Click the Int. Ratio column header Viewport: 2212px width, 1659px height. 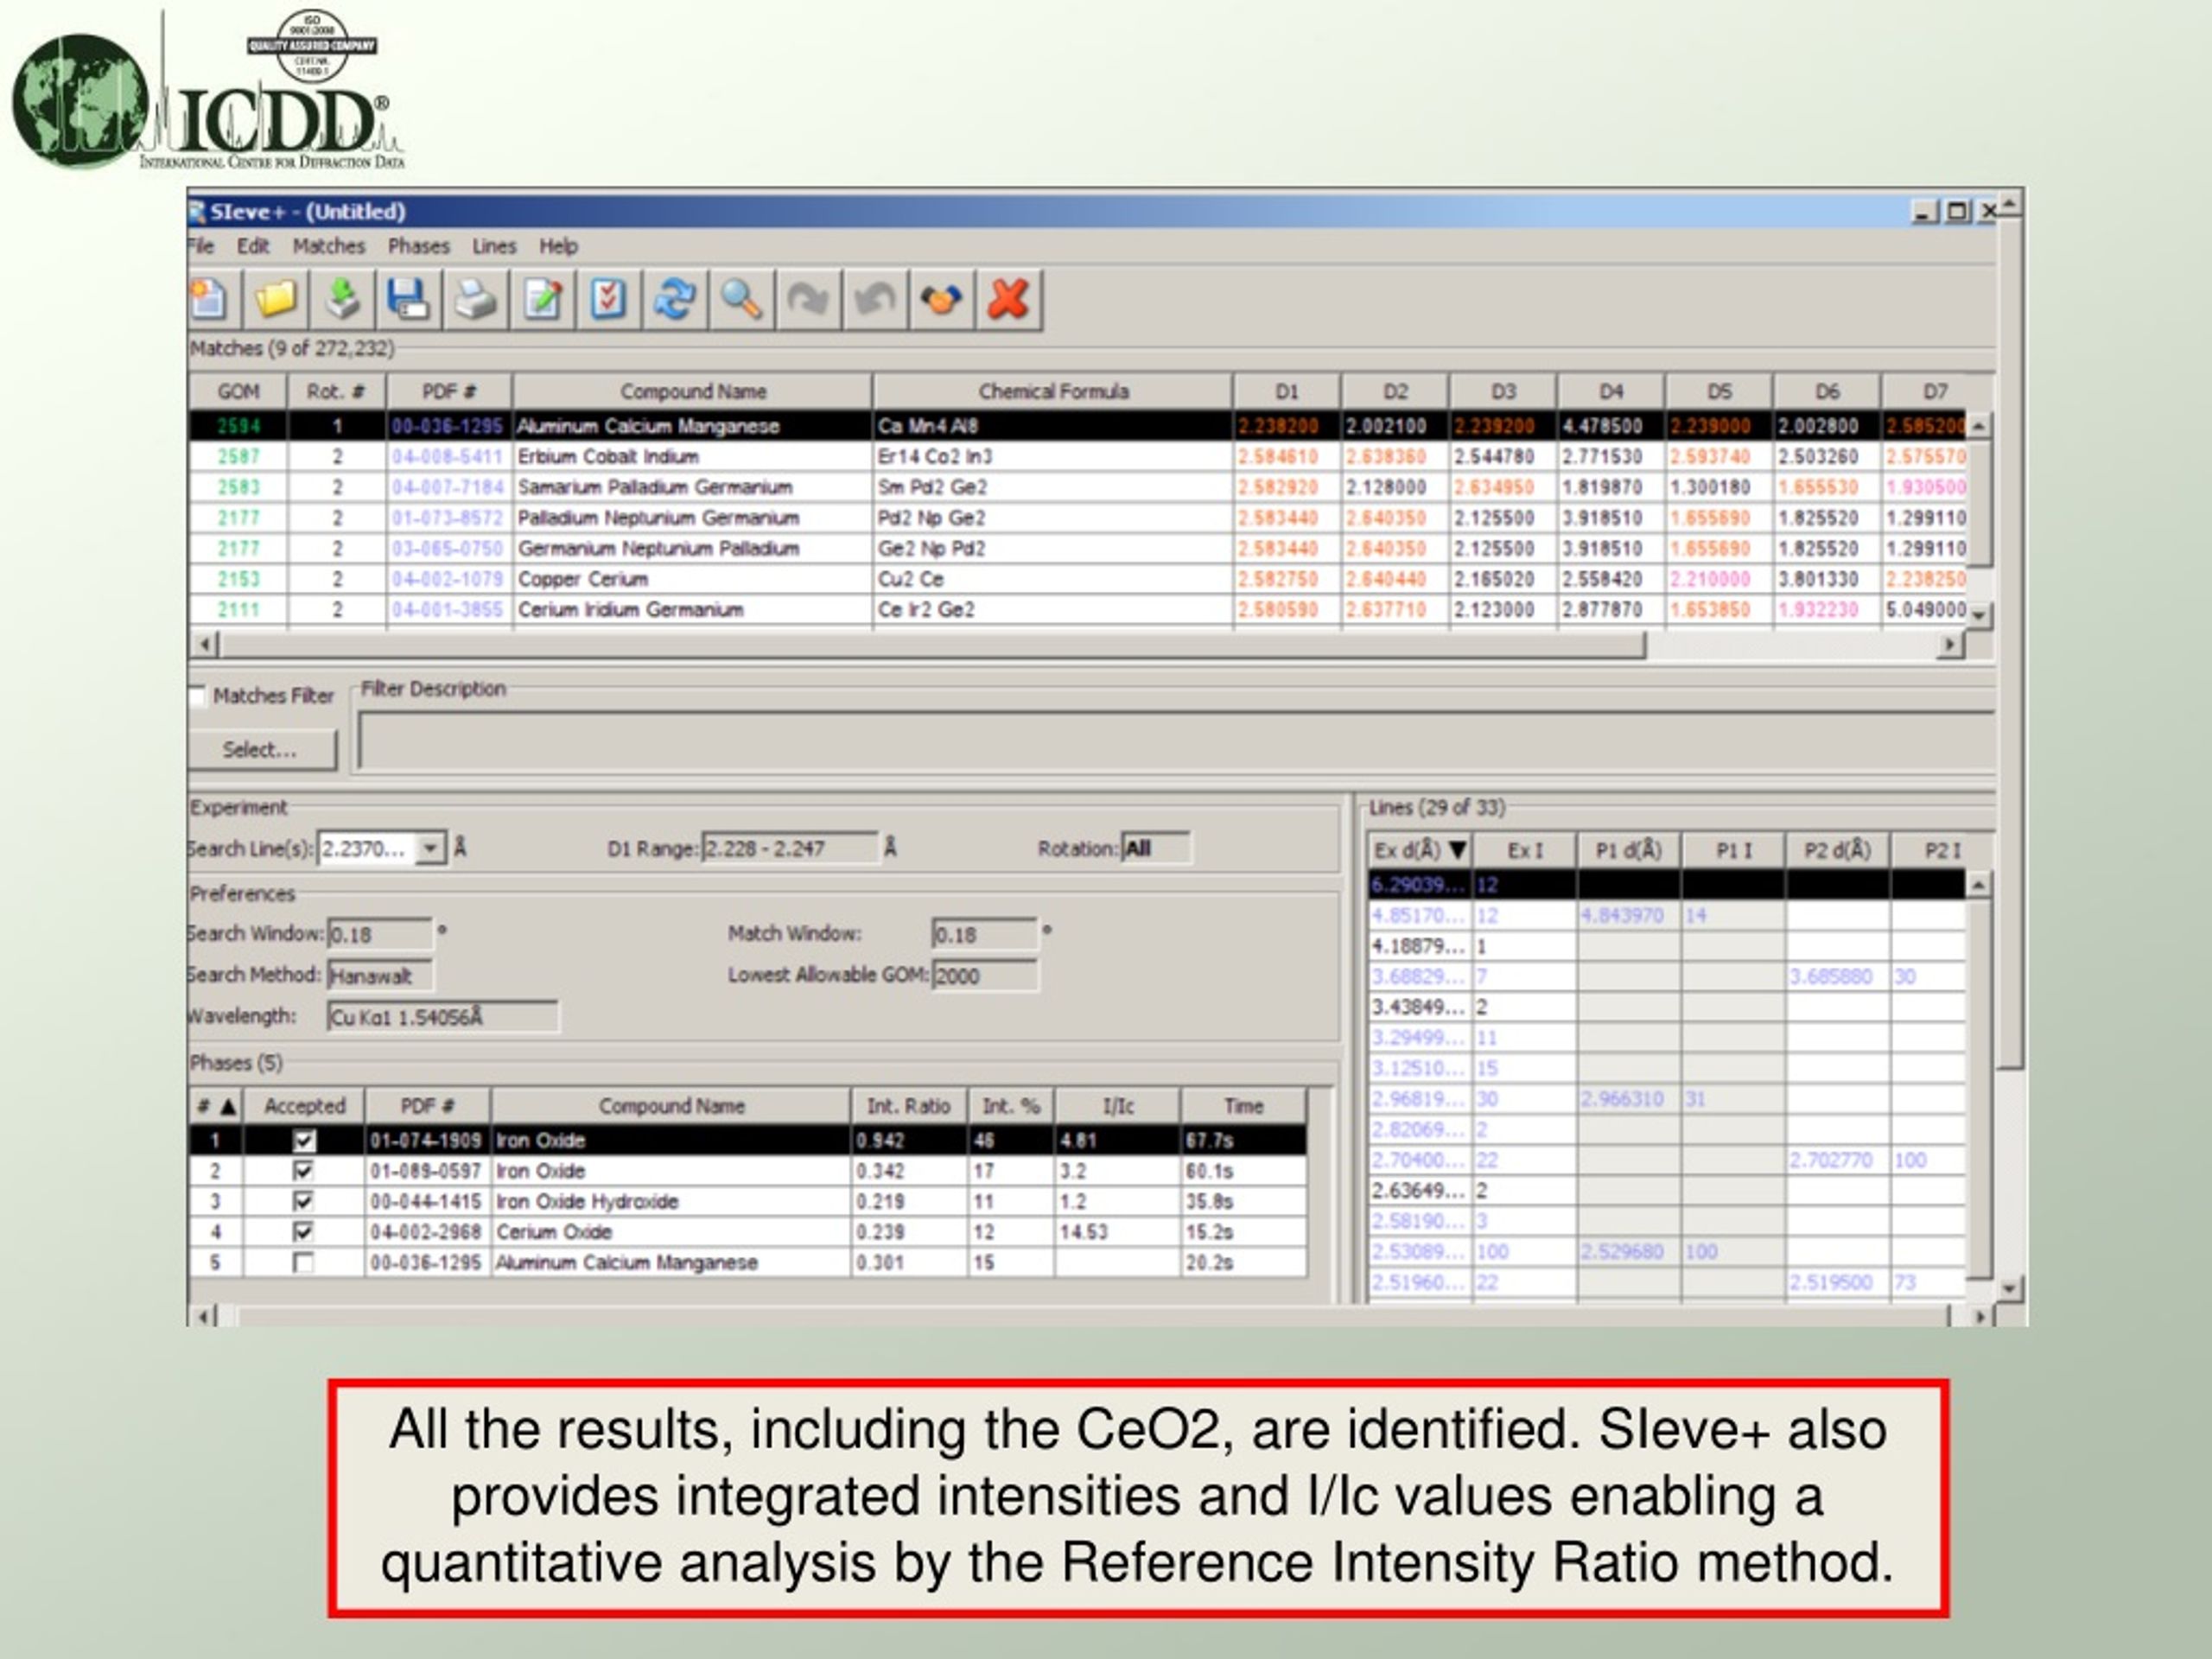pyautogui.click(x=909, y=1106)
